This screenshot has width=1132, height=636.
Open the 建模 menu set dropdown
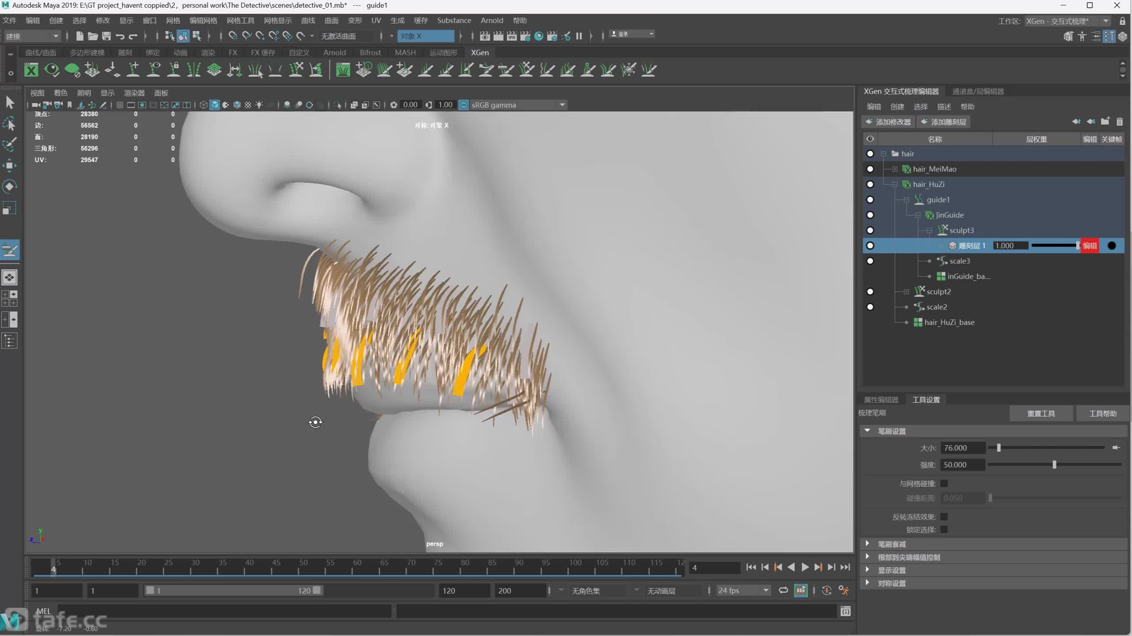(x=32, y=36)
